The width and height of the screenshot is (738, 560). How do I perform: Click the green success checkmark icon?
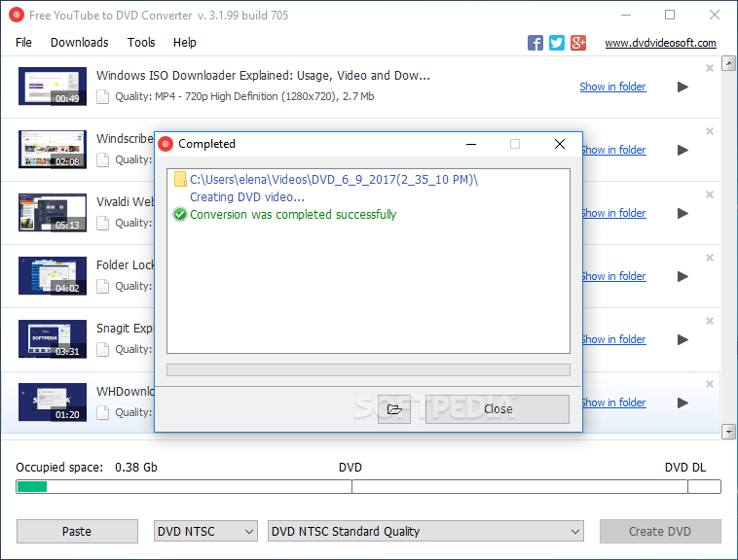pos(180,214)
